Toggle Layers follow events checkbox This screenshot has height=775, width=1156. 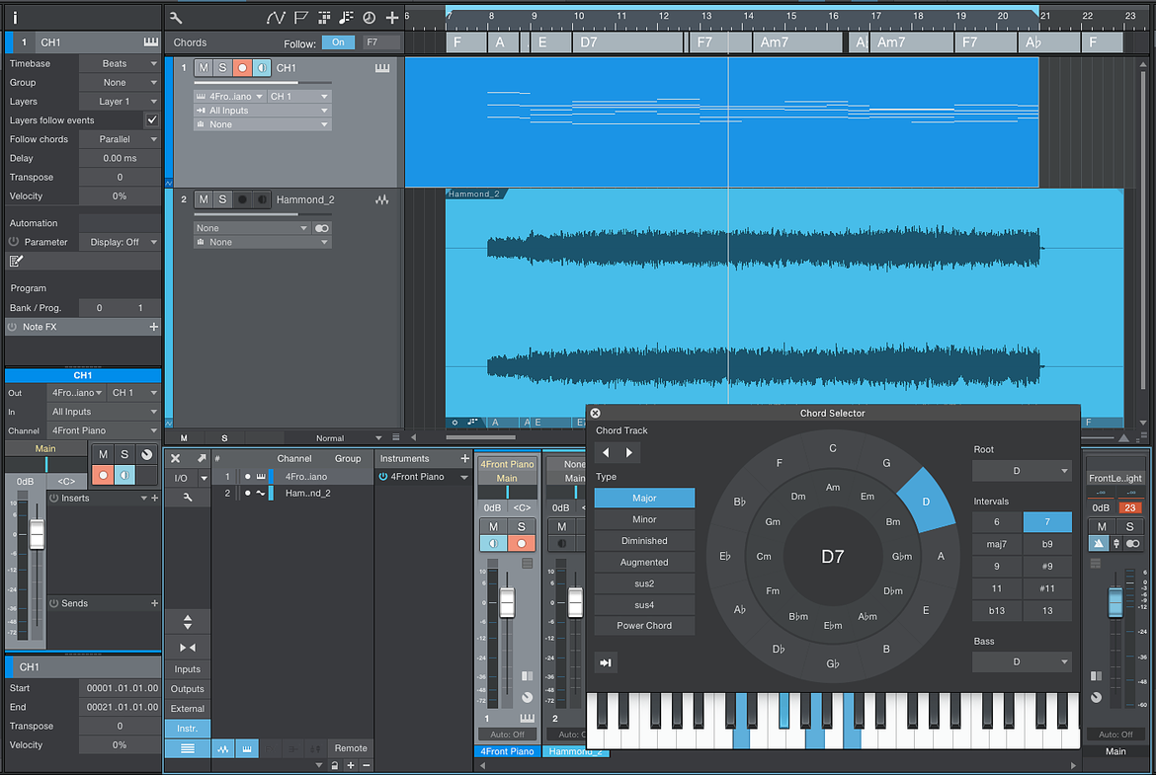152,120
